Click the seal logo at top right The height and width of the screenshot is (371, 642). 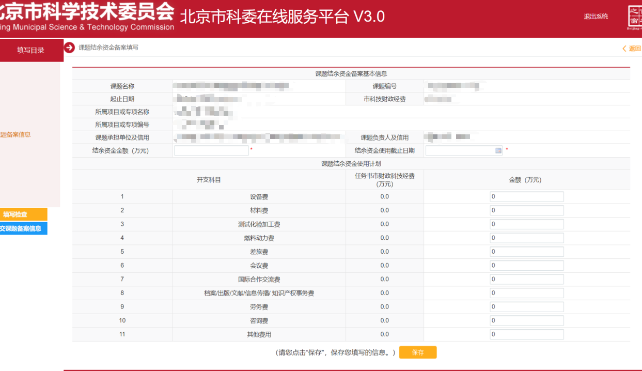pos(634,17)
